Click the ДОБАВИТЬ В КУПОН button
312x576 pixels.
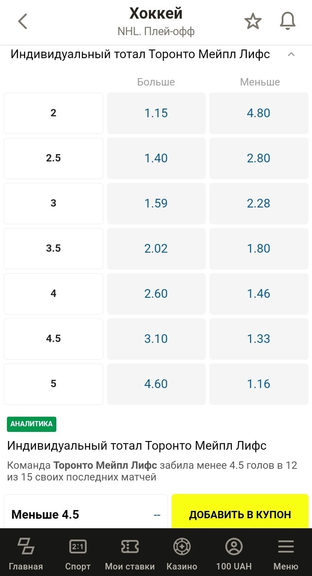click(x=240, y=512)
